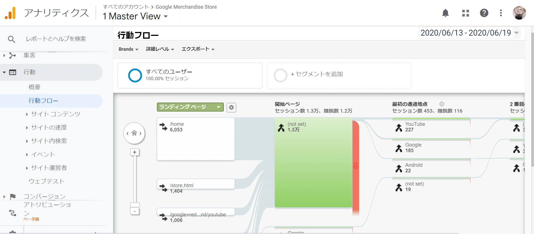Click the /store.html landing page arrow icon
This screenshot has height=234, width=534.
[163, 188]
